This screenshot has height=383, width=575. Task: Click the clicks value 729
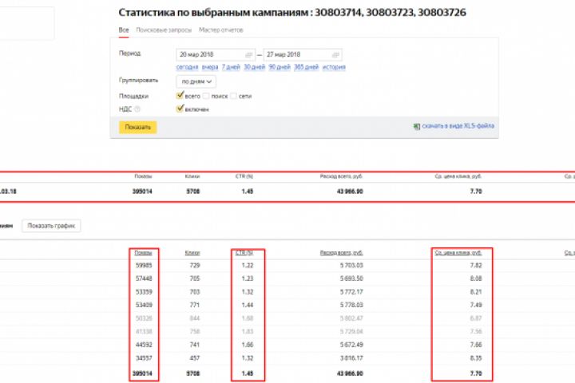(x=195, y=266)
